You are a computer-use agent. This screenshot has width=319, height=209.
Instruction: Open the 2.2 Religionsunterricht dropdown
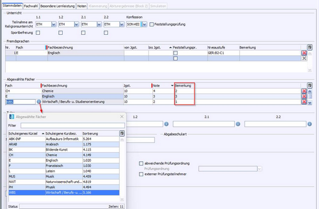tap(122, 24)
